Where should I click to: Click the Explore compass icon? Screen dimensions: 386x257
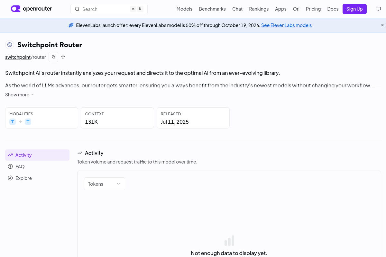10,178
